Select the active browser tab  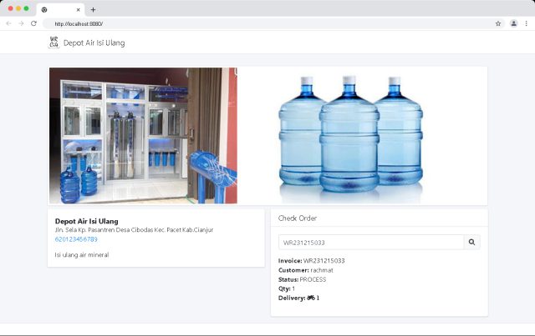60,9
